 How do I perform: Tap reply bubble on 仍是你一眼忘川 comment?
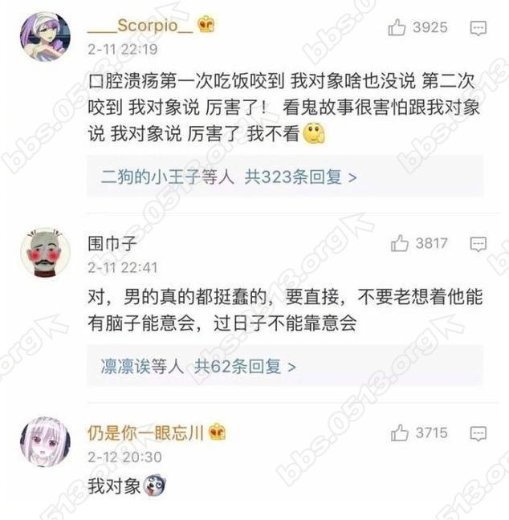[x=478, y=434]
